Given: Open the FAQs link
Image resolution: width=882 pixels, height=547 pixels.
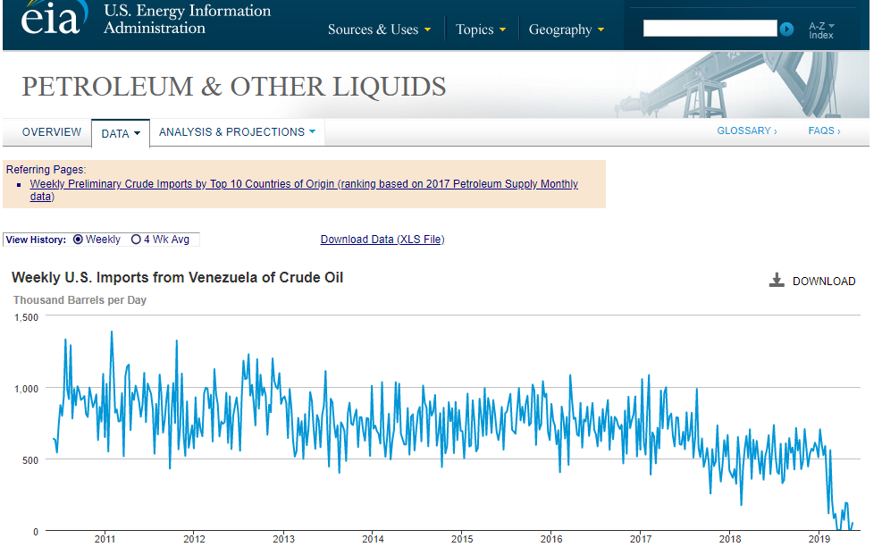Looking at the screenshot, I should point(824,131).
